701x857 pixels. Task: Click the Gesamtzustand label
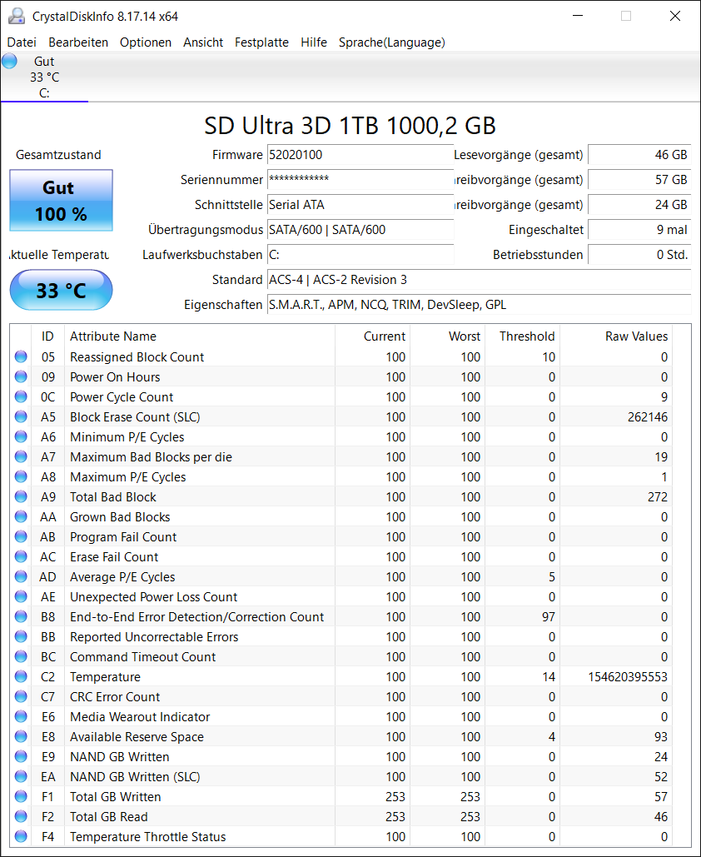pyautogui.click(x=58, y=155)
